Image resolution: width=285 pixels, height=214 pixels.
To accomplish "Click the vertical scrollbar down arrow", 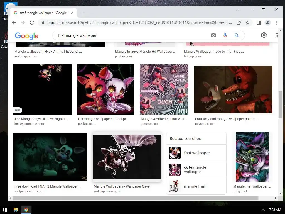I will point(280,193).
